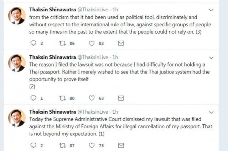This screenshot has height=151, width=228.
Task: Retweet the tweet with 87 retweets
Action: (63, 145)
